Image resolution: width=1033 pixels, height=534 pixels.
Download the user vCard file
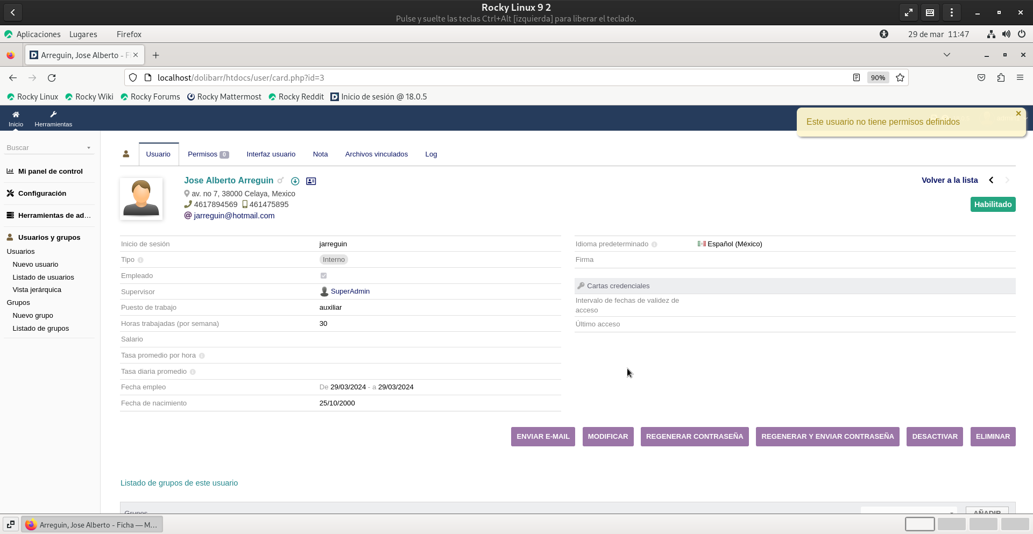(x=295, y=181)
